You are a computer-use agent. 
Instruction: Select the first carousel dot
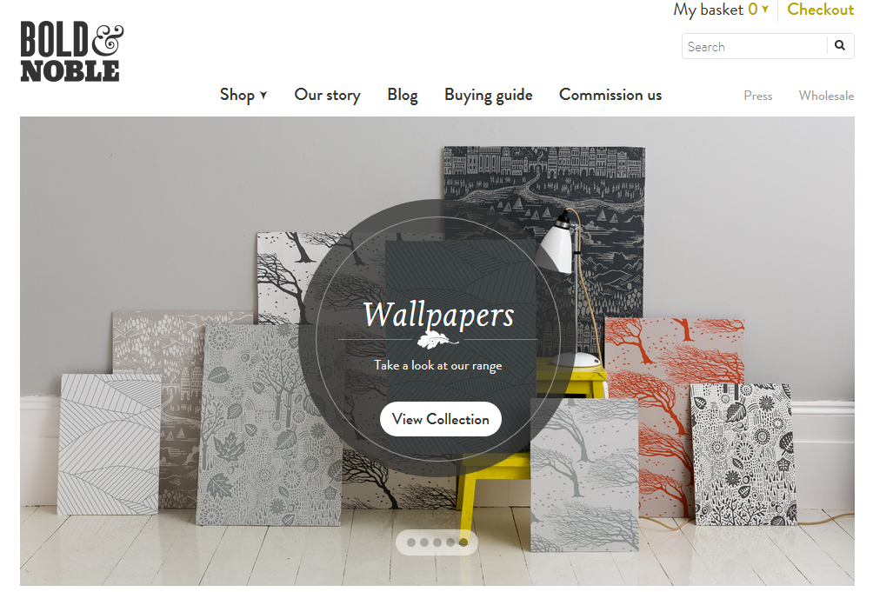coord(411,542)
